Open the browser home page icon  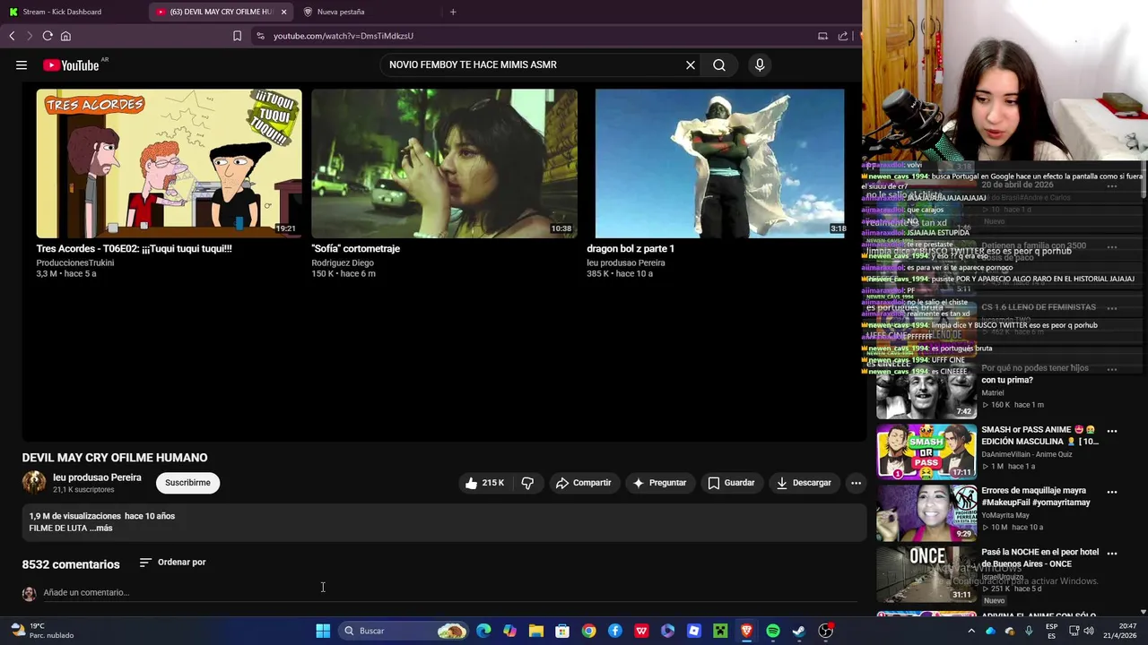pos(65,36)
